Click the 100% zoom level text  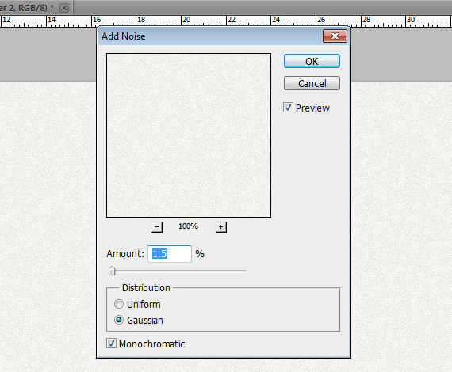(x=188, y=226)
